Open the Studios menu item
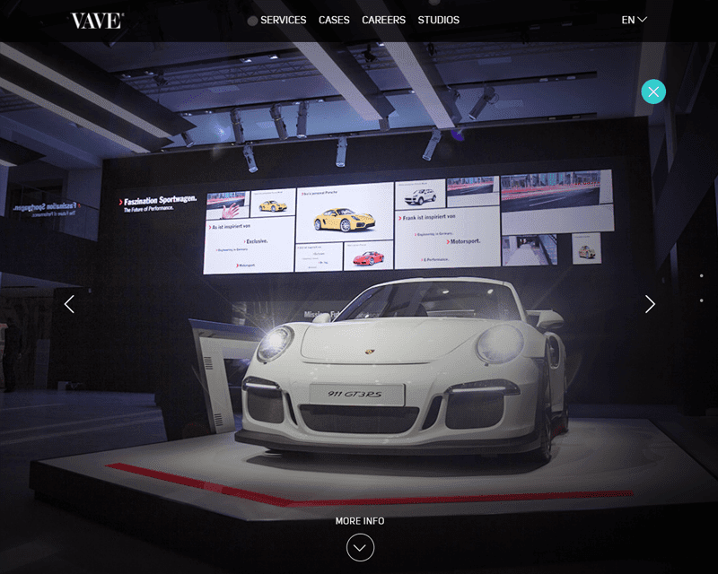 (x=438, y=20)
